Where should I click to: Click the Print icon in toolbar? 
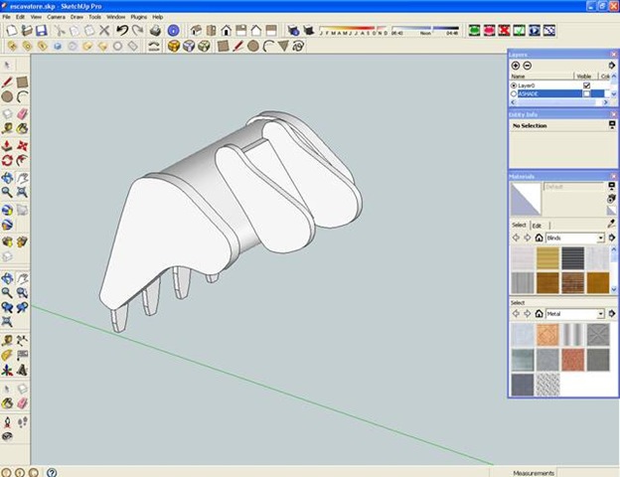coord(155,31)
